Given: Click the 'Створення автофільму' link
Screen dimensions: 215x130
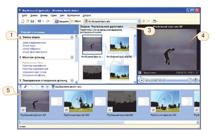Looking at the screenshot, I should tap(34, 75).
